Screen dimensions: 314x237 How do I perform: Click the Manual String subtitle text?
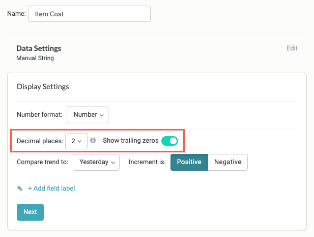point(35,58)
